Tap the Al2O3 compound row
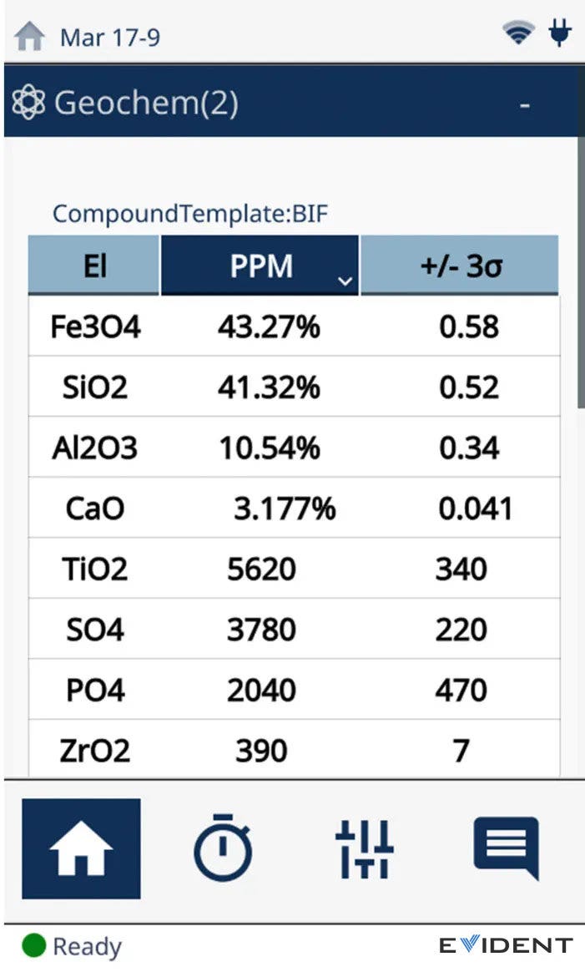This screenshot has height=972, width=585. [294, 448]
